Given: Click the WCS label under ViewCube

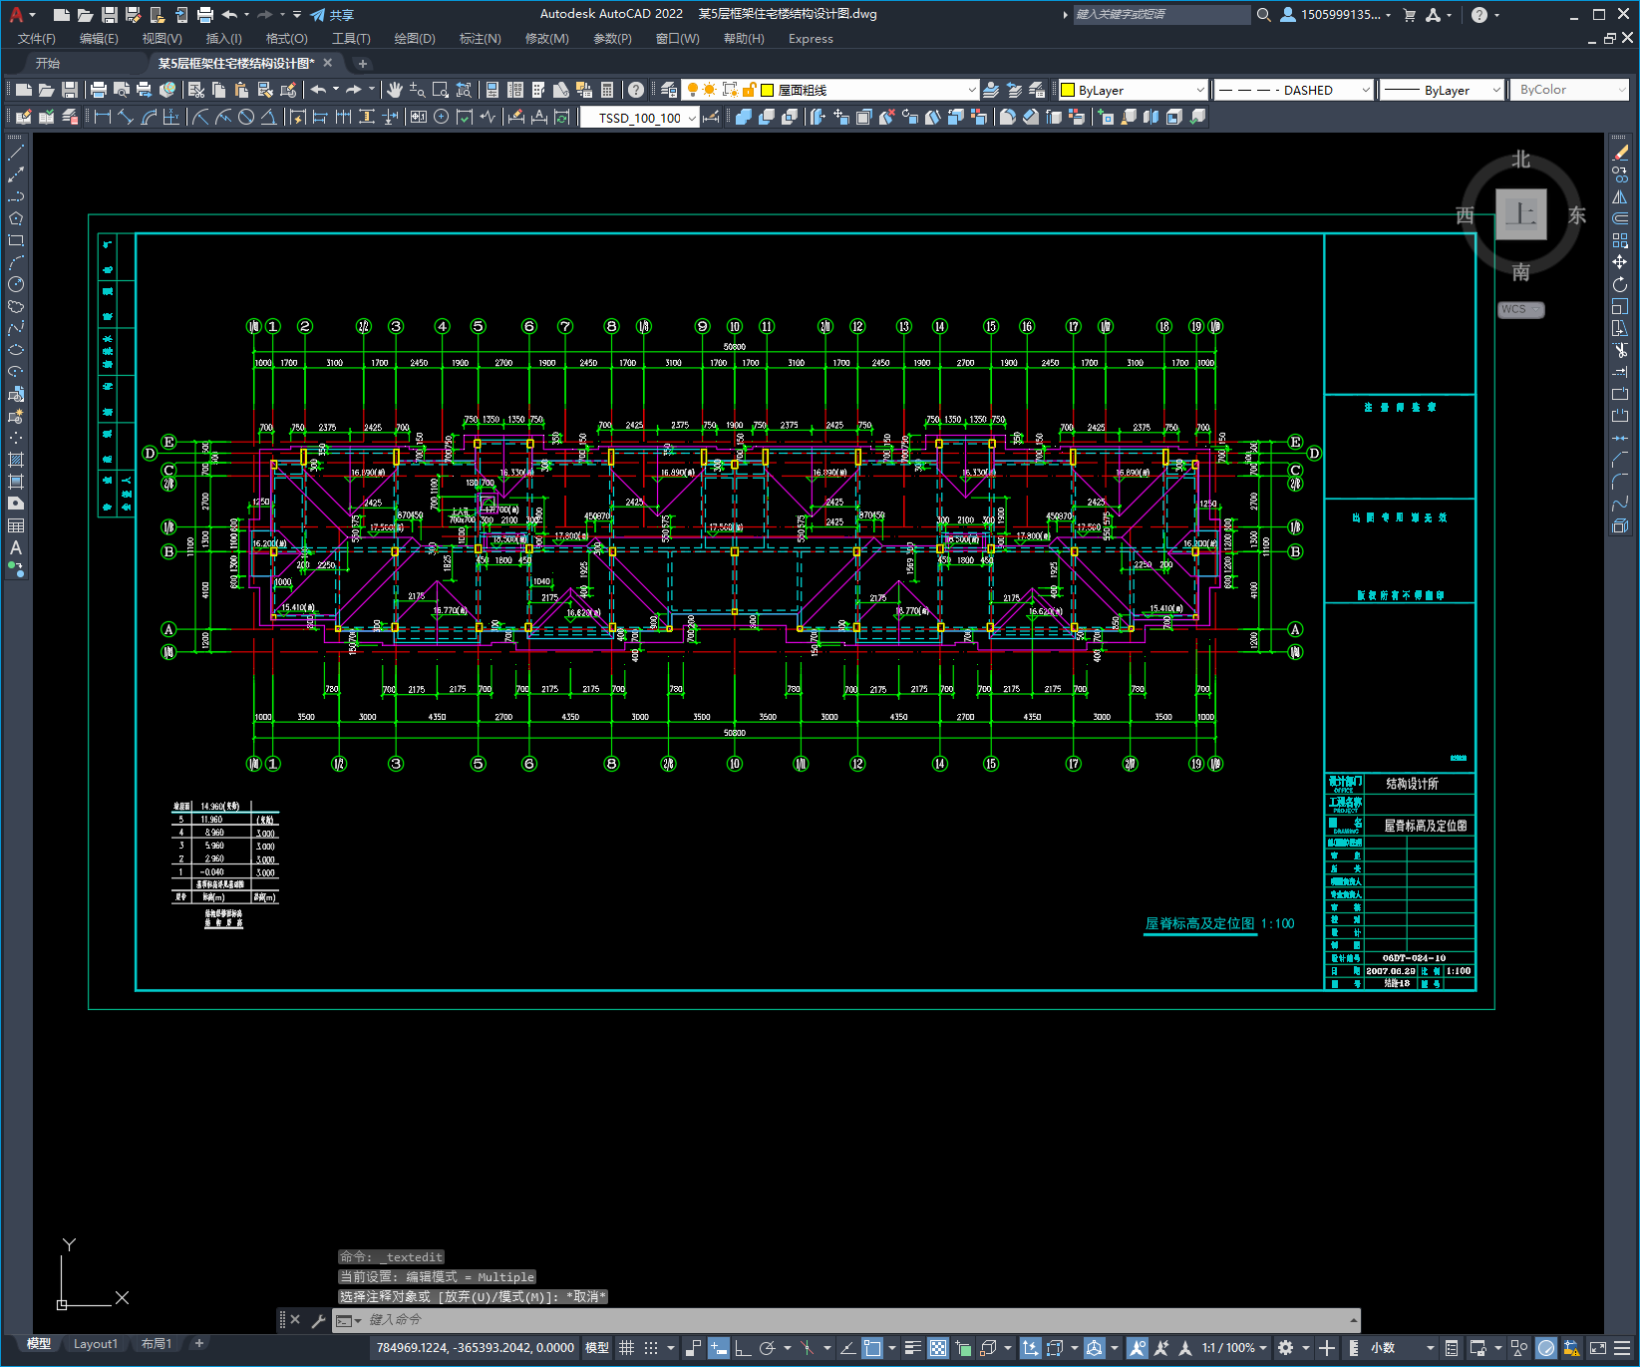Looking at the screenshot, I should [1514, 309].
